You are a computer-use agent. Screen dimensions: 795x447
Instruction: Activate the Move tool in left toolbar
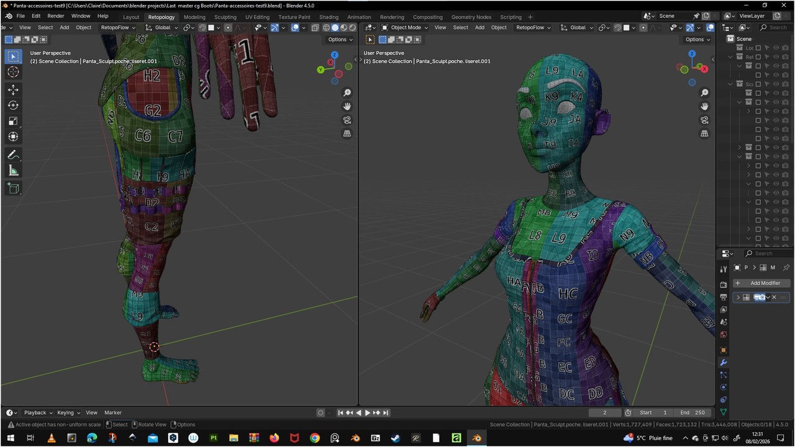click(x=13, y=90)
